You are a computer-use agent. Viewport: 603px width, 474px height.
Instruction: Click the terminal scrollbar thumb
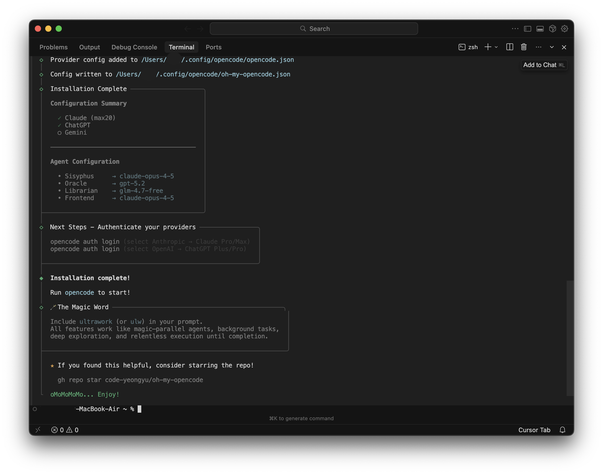(x=570, y=338)
